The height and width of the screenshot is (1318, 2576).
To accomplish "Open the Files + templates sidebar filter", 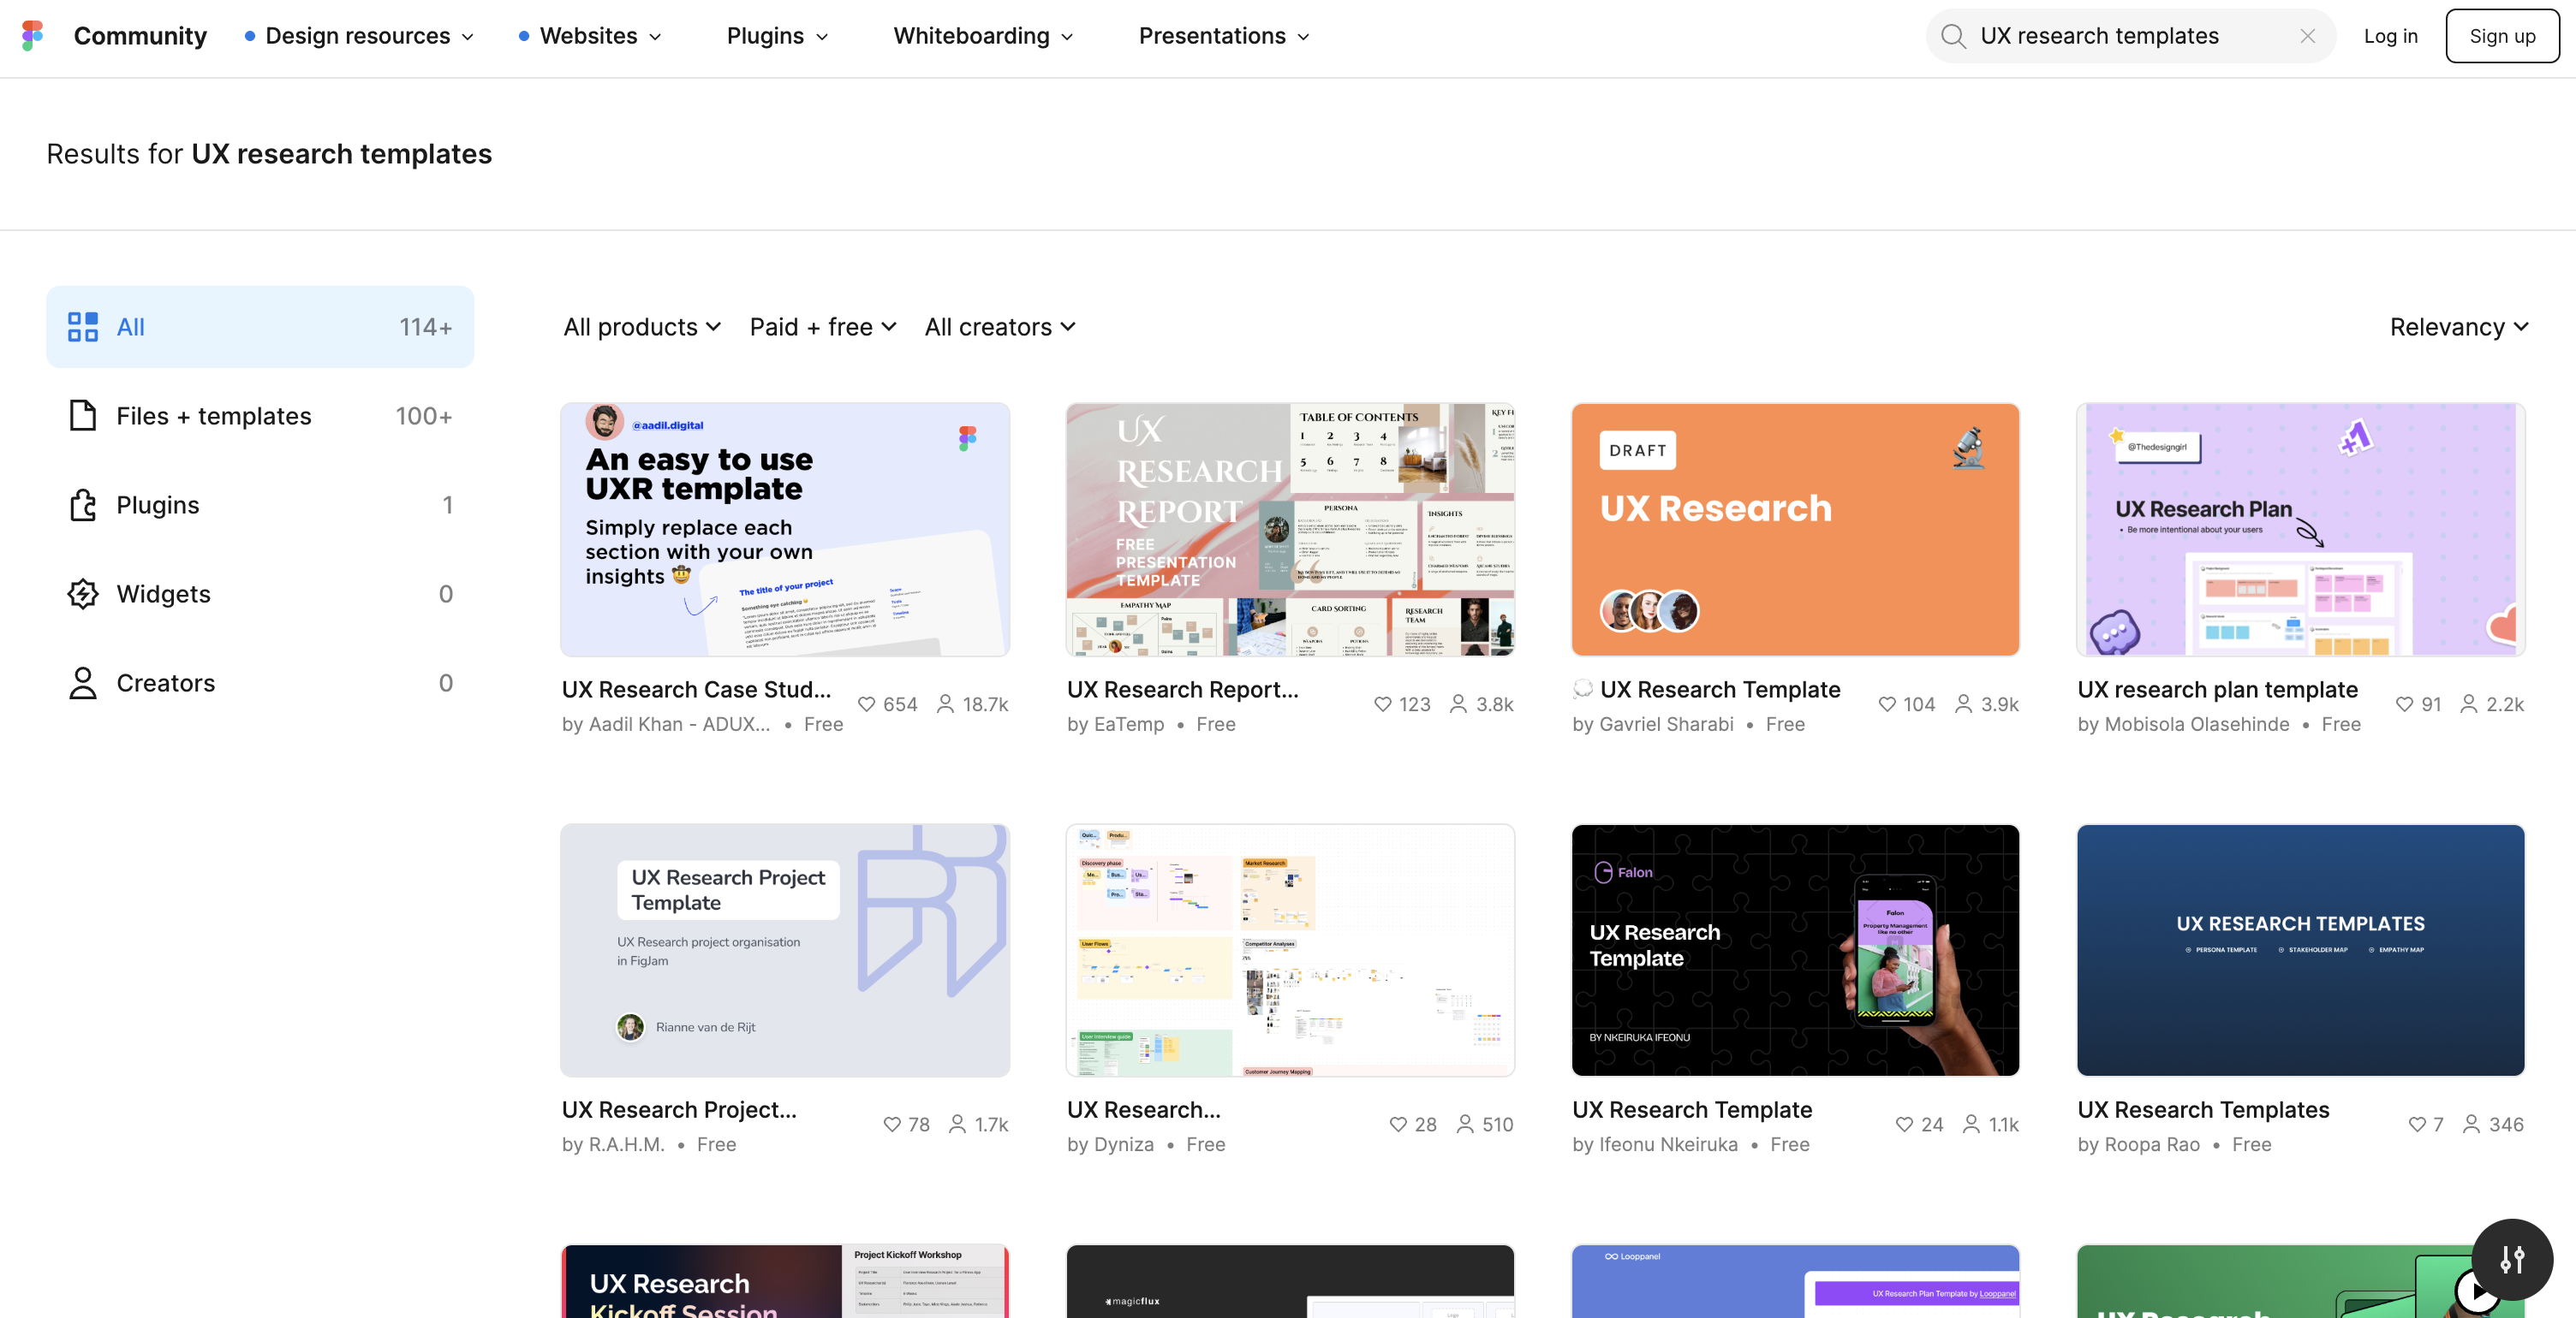I will (x=82, y=416).
